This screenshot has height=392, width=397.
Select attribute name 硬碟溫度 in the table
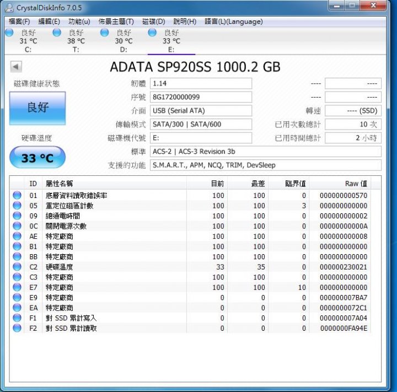pyautogui.click(x=59, y=267)
